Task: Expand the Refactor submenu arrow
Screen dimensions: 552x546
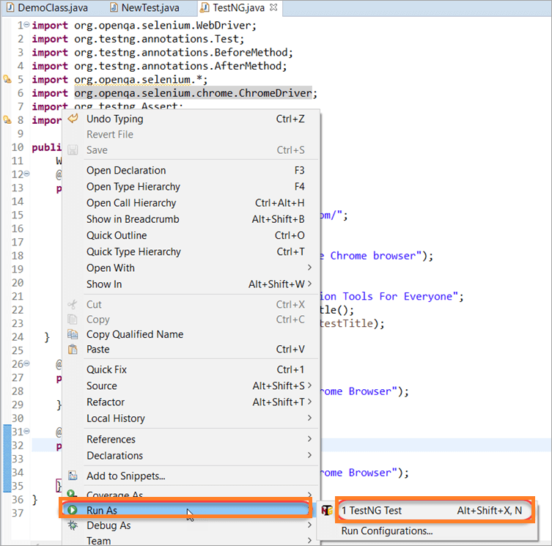Action: [x=309, y=402]
